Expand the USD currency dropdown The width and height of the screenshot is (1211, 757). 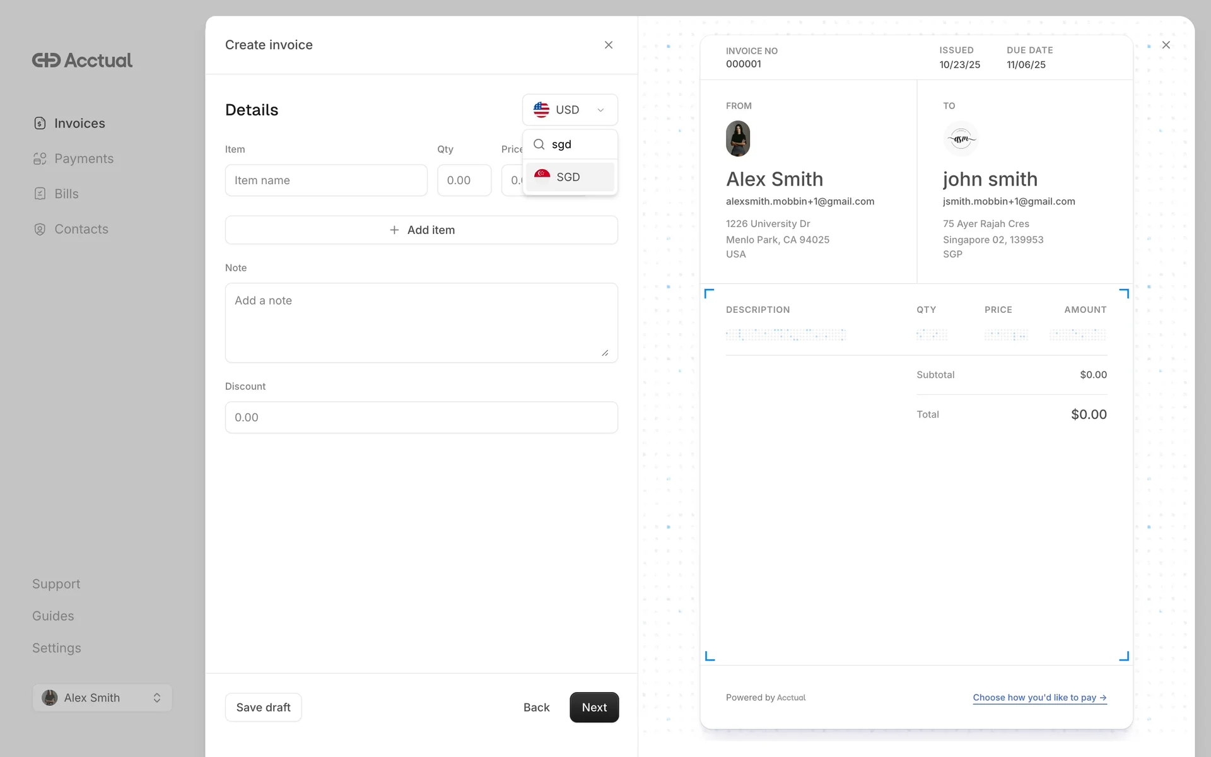coord(570,110)
